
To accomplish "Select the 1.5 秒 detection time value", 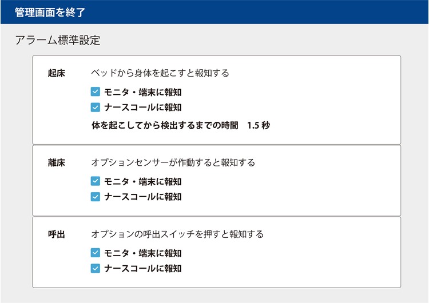I will tap(259, 125).
